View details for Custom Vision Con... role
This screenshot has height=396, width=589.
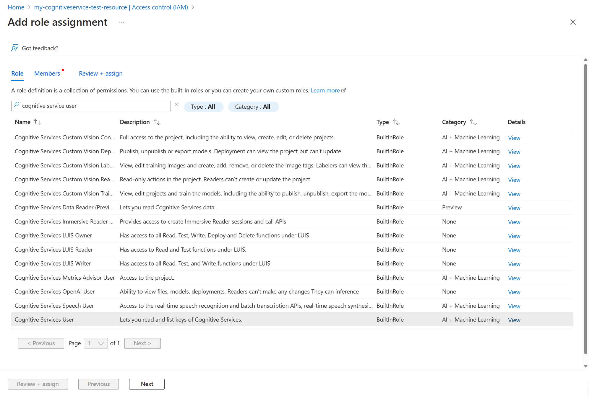click(514, 138)
